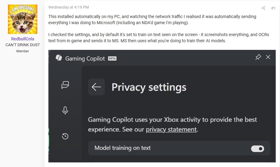Select the microphone voice mode icon
Screen dimensions: 280x167
[x=65, y=110]
